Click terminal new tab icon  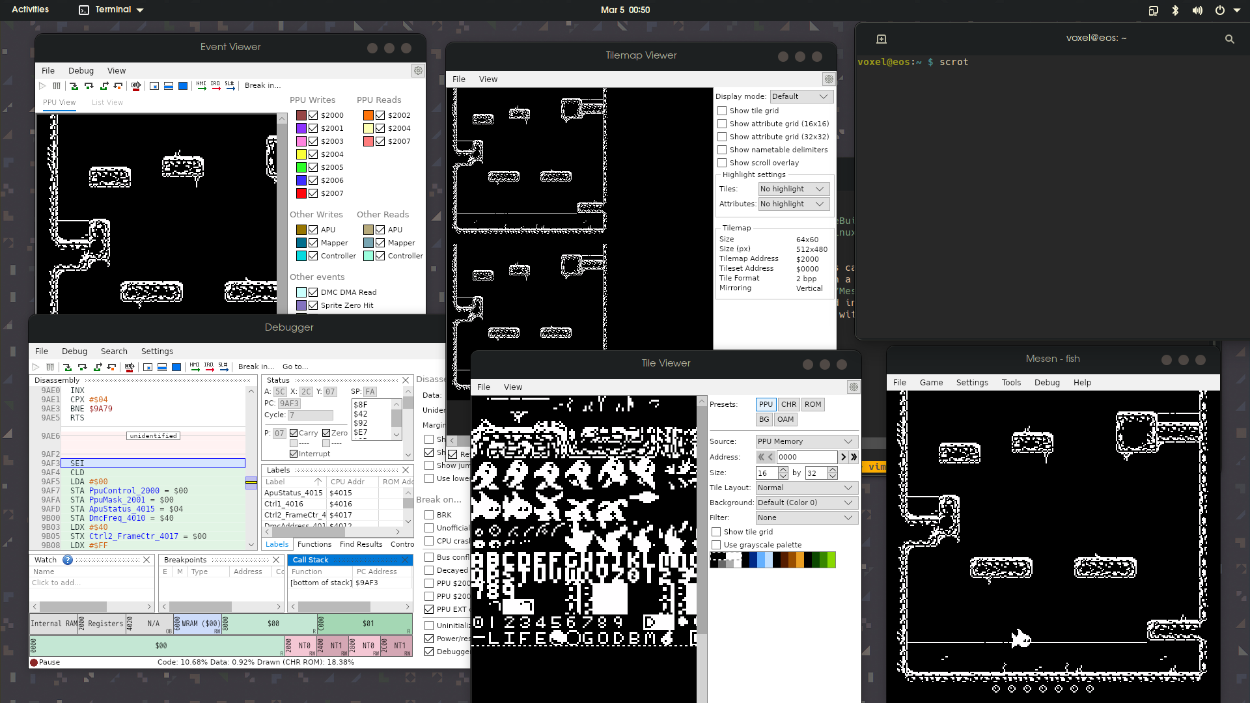[x=882, y=39]
